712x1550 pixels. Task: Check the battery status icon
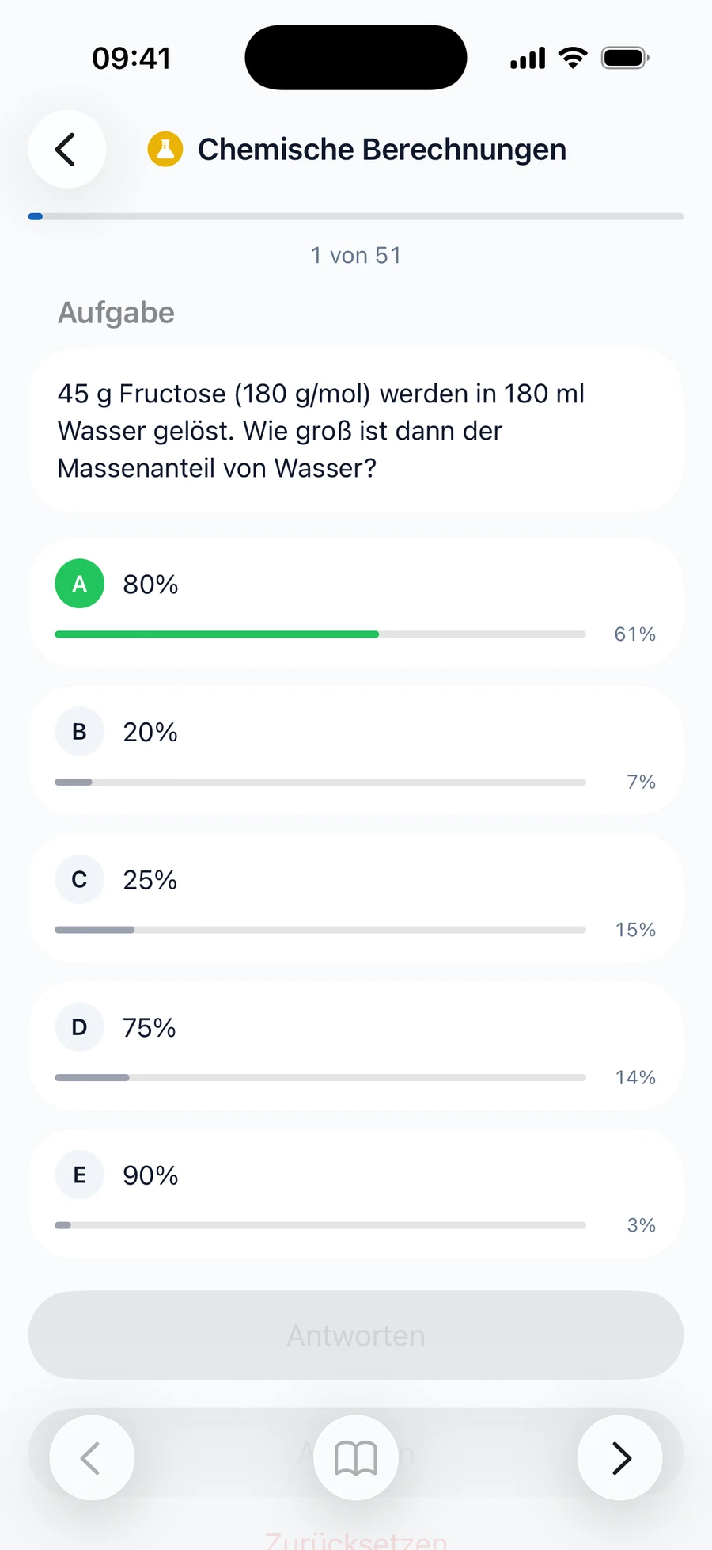click(625, 58)
